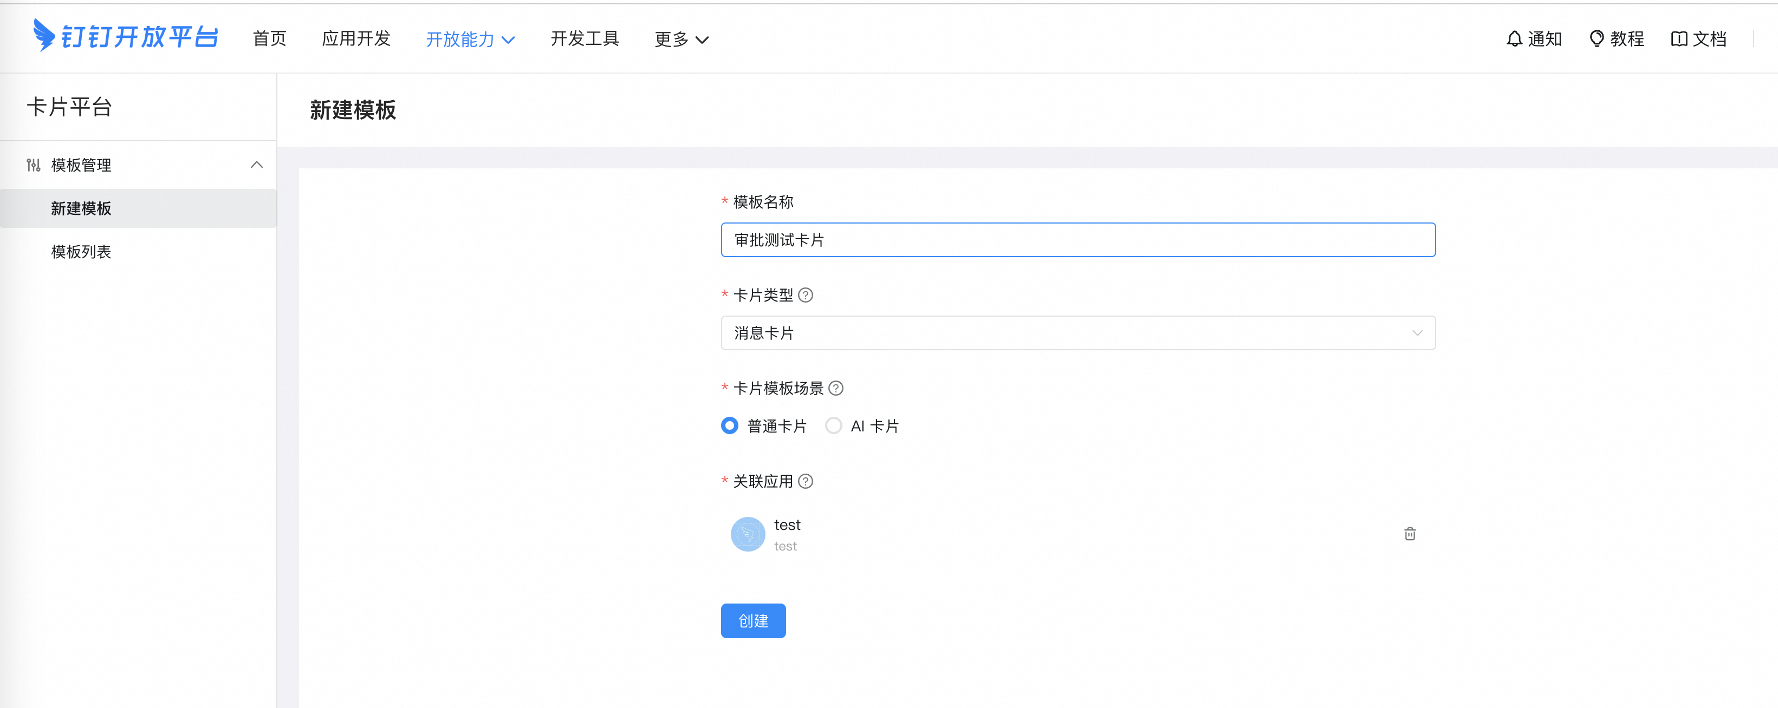
Task: Delete the associated test app with trash icon
Action: (x=1410, y=534)
